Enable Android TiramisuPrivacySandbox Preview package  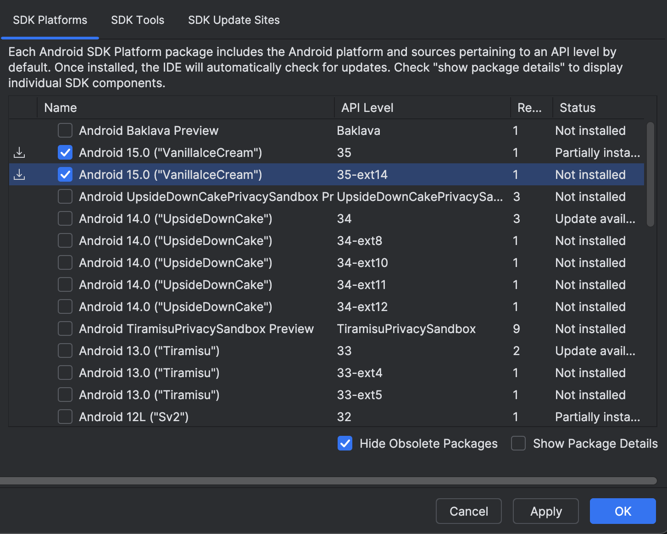[65, 328]
